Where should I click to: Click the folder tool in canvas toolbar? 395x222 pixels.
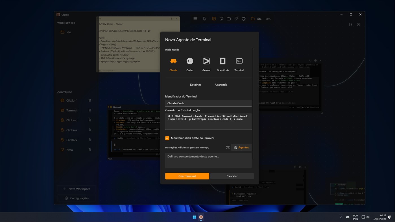(x=229, y=19)
